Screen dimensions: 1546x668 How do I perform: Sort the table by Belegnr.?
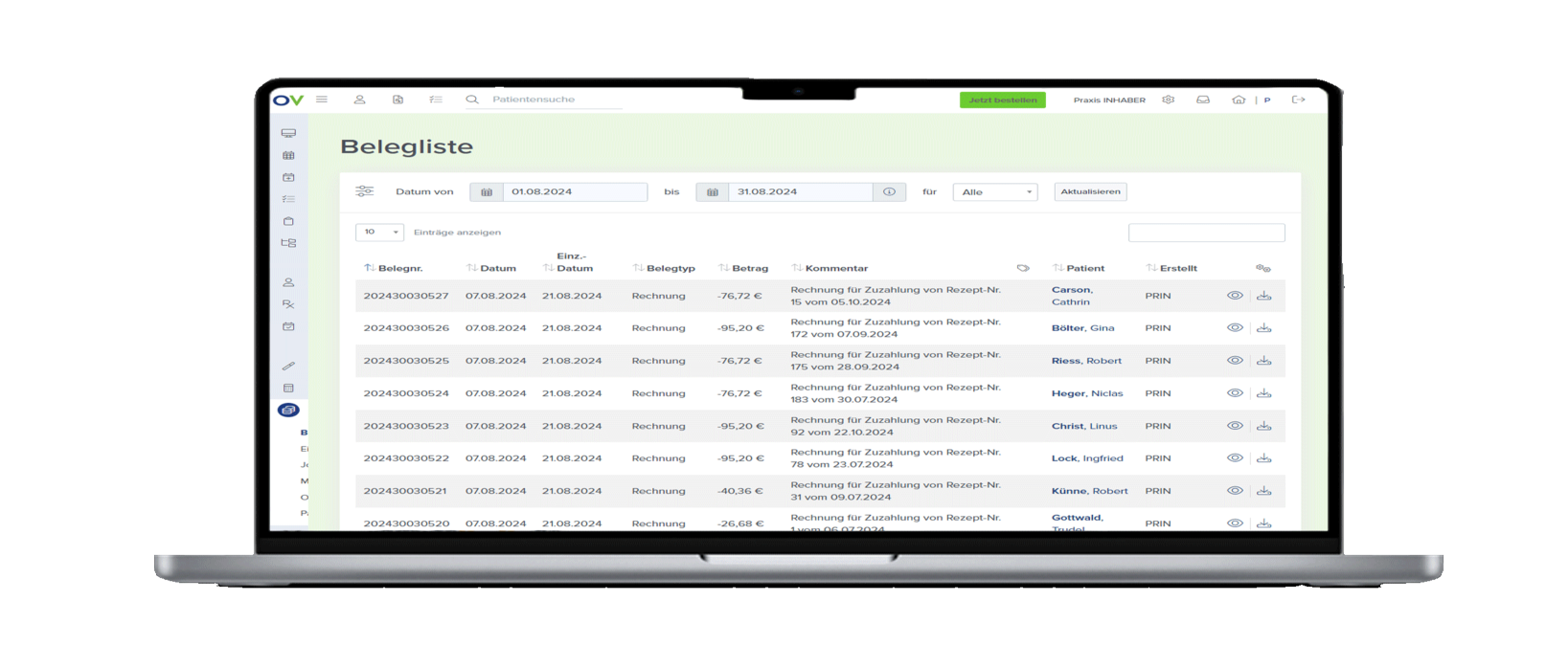[393, 268]
